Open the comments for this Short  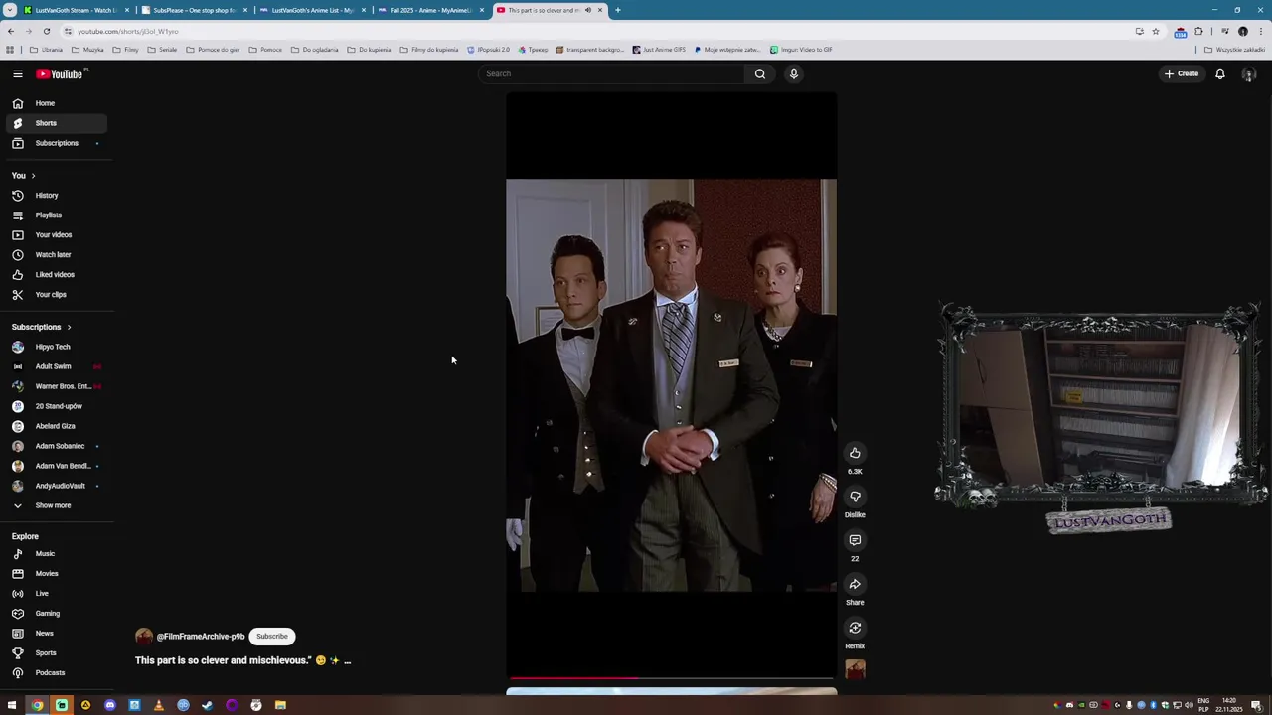pyautogui.click(x=855, y=540)
